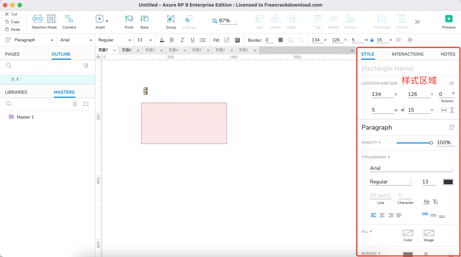The height and width of the screenshot is (257, 461).
Task: Bring to Front icon
Action: [129, 19]
